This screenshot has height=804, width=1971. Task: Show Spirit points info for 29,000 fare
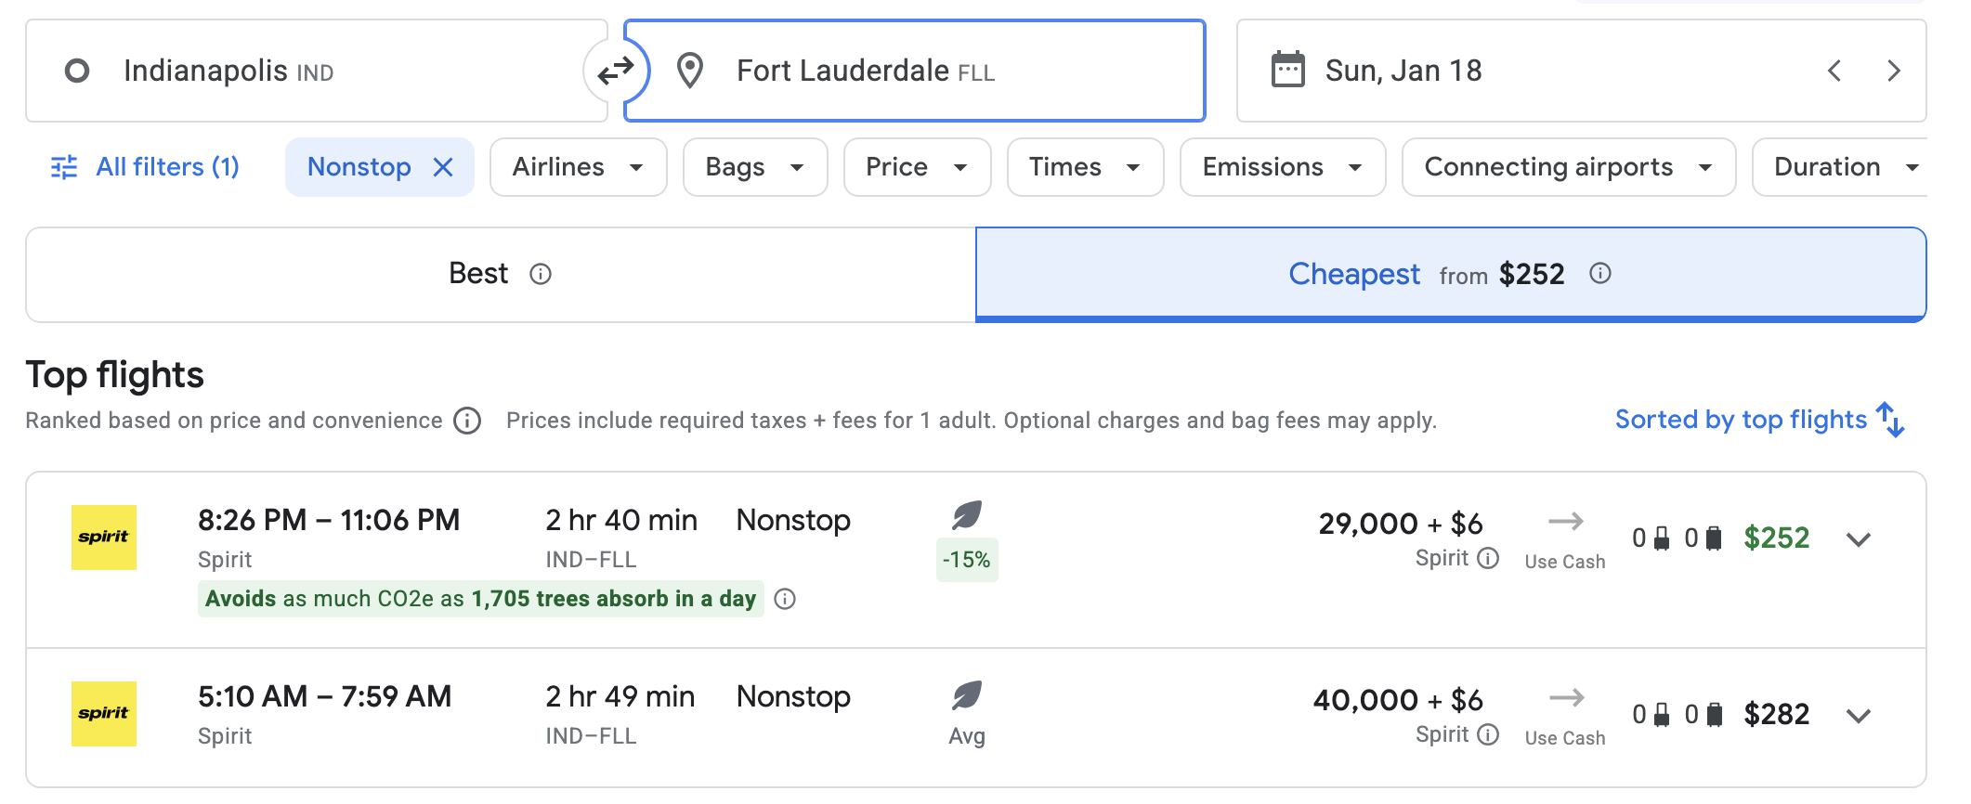[x=1488, y=558]
